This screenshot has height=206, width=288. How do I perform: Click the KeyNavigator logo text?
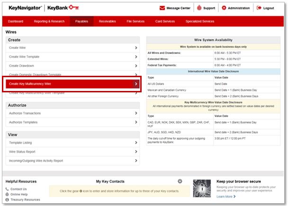coord(25,8)
